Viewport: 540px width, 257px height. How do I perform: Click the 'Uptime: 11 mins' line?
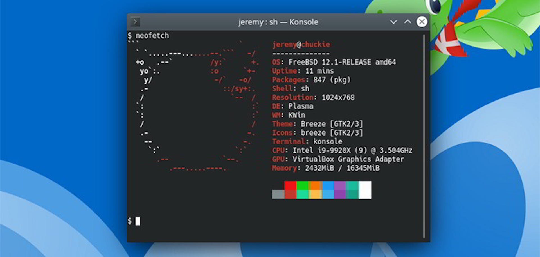[x=303, y=71]
